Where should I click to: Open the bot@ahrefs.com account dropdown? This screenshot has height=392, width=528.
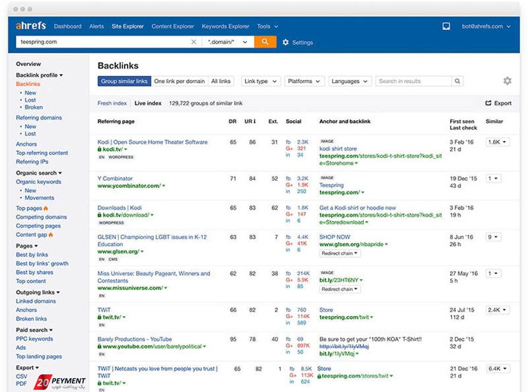click(x=486, y=26)
